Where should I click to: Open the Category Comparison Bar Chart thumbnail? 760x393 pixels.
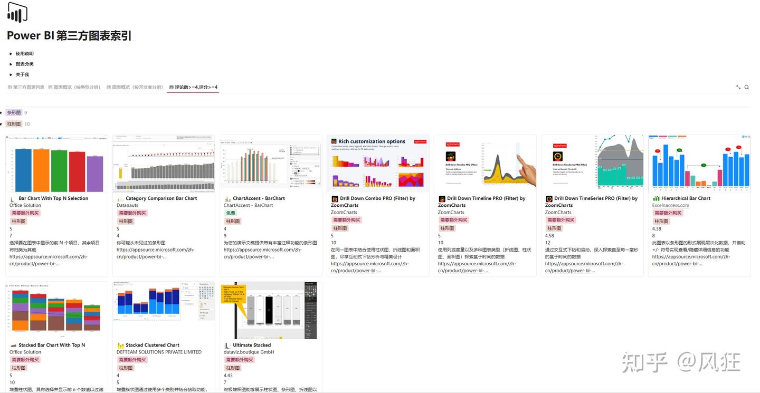164,164
